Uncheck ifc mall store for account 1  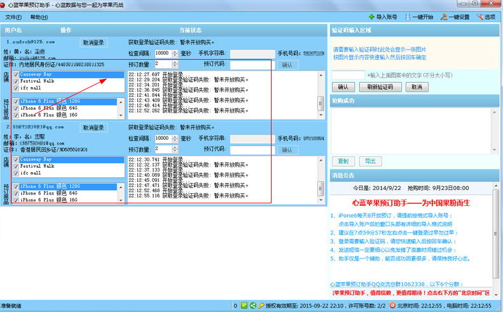point(16,88)
